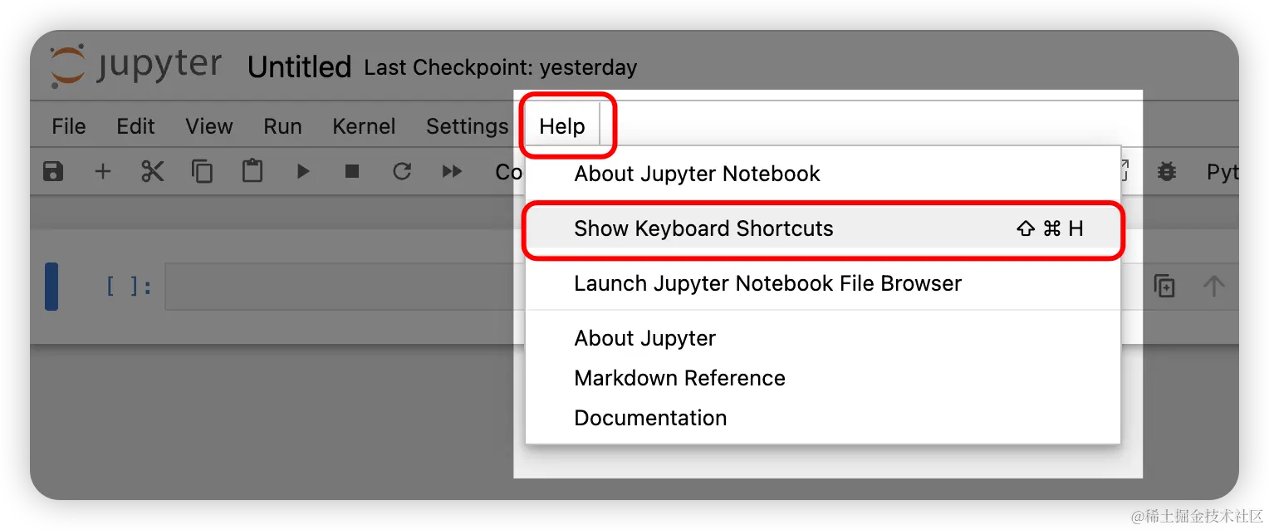Select the cell via blue left bar

click(51, 287)
